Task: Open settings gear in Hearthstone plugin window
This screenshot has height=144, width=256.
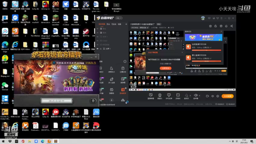Action: coord(93,101)
